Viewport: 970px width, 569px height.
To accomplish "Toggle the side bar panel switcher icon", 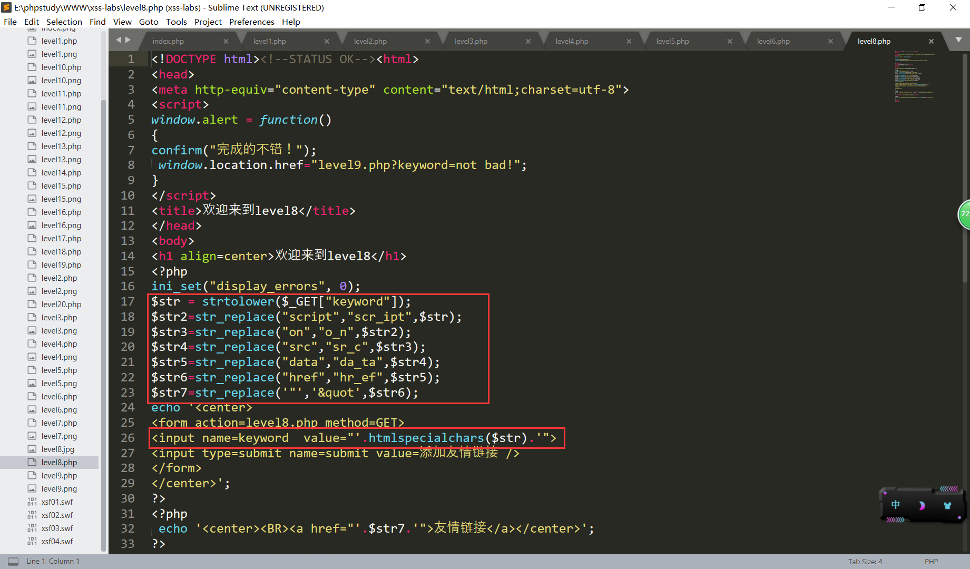I will click(13, 561).
